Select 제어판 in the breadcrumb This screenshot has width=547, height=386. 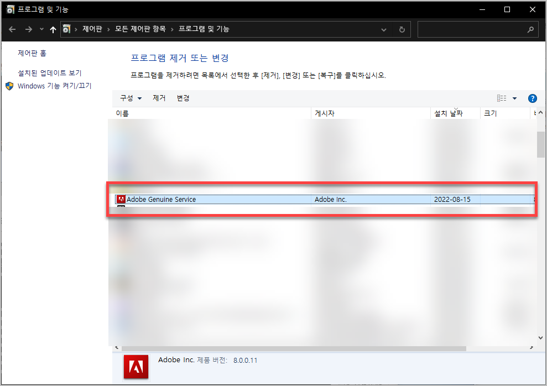(x=92, y=29)
